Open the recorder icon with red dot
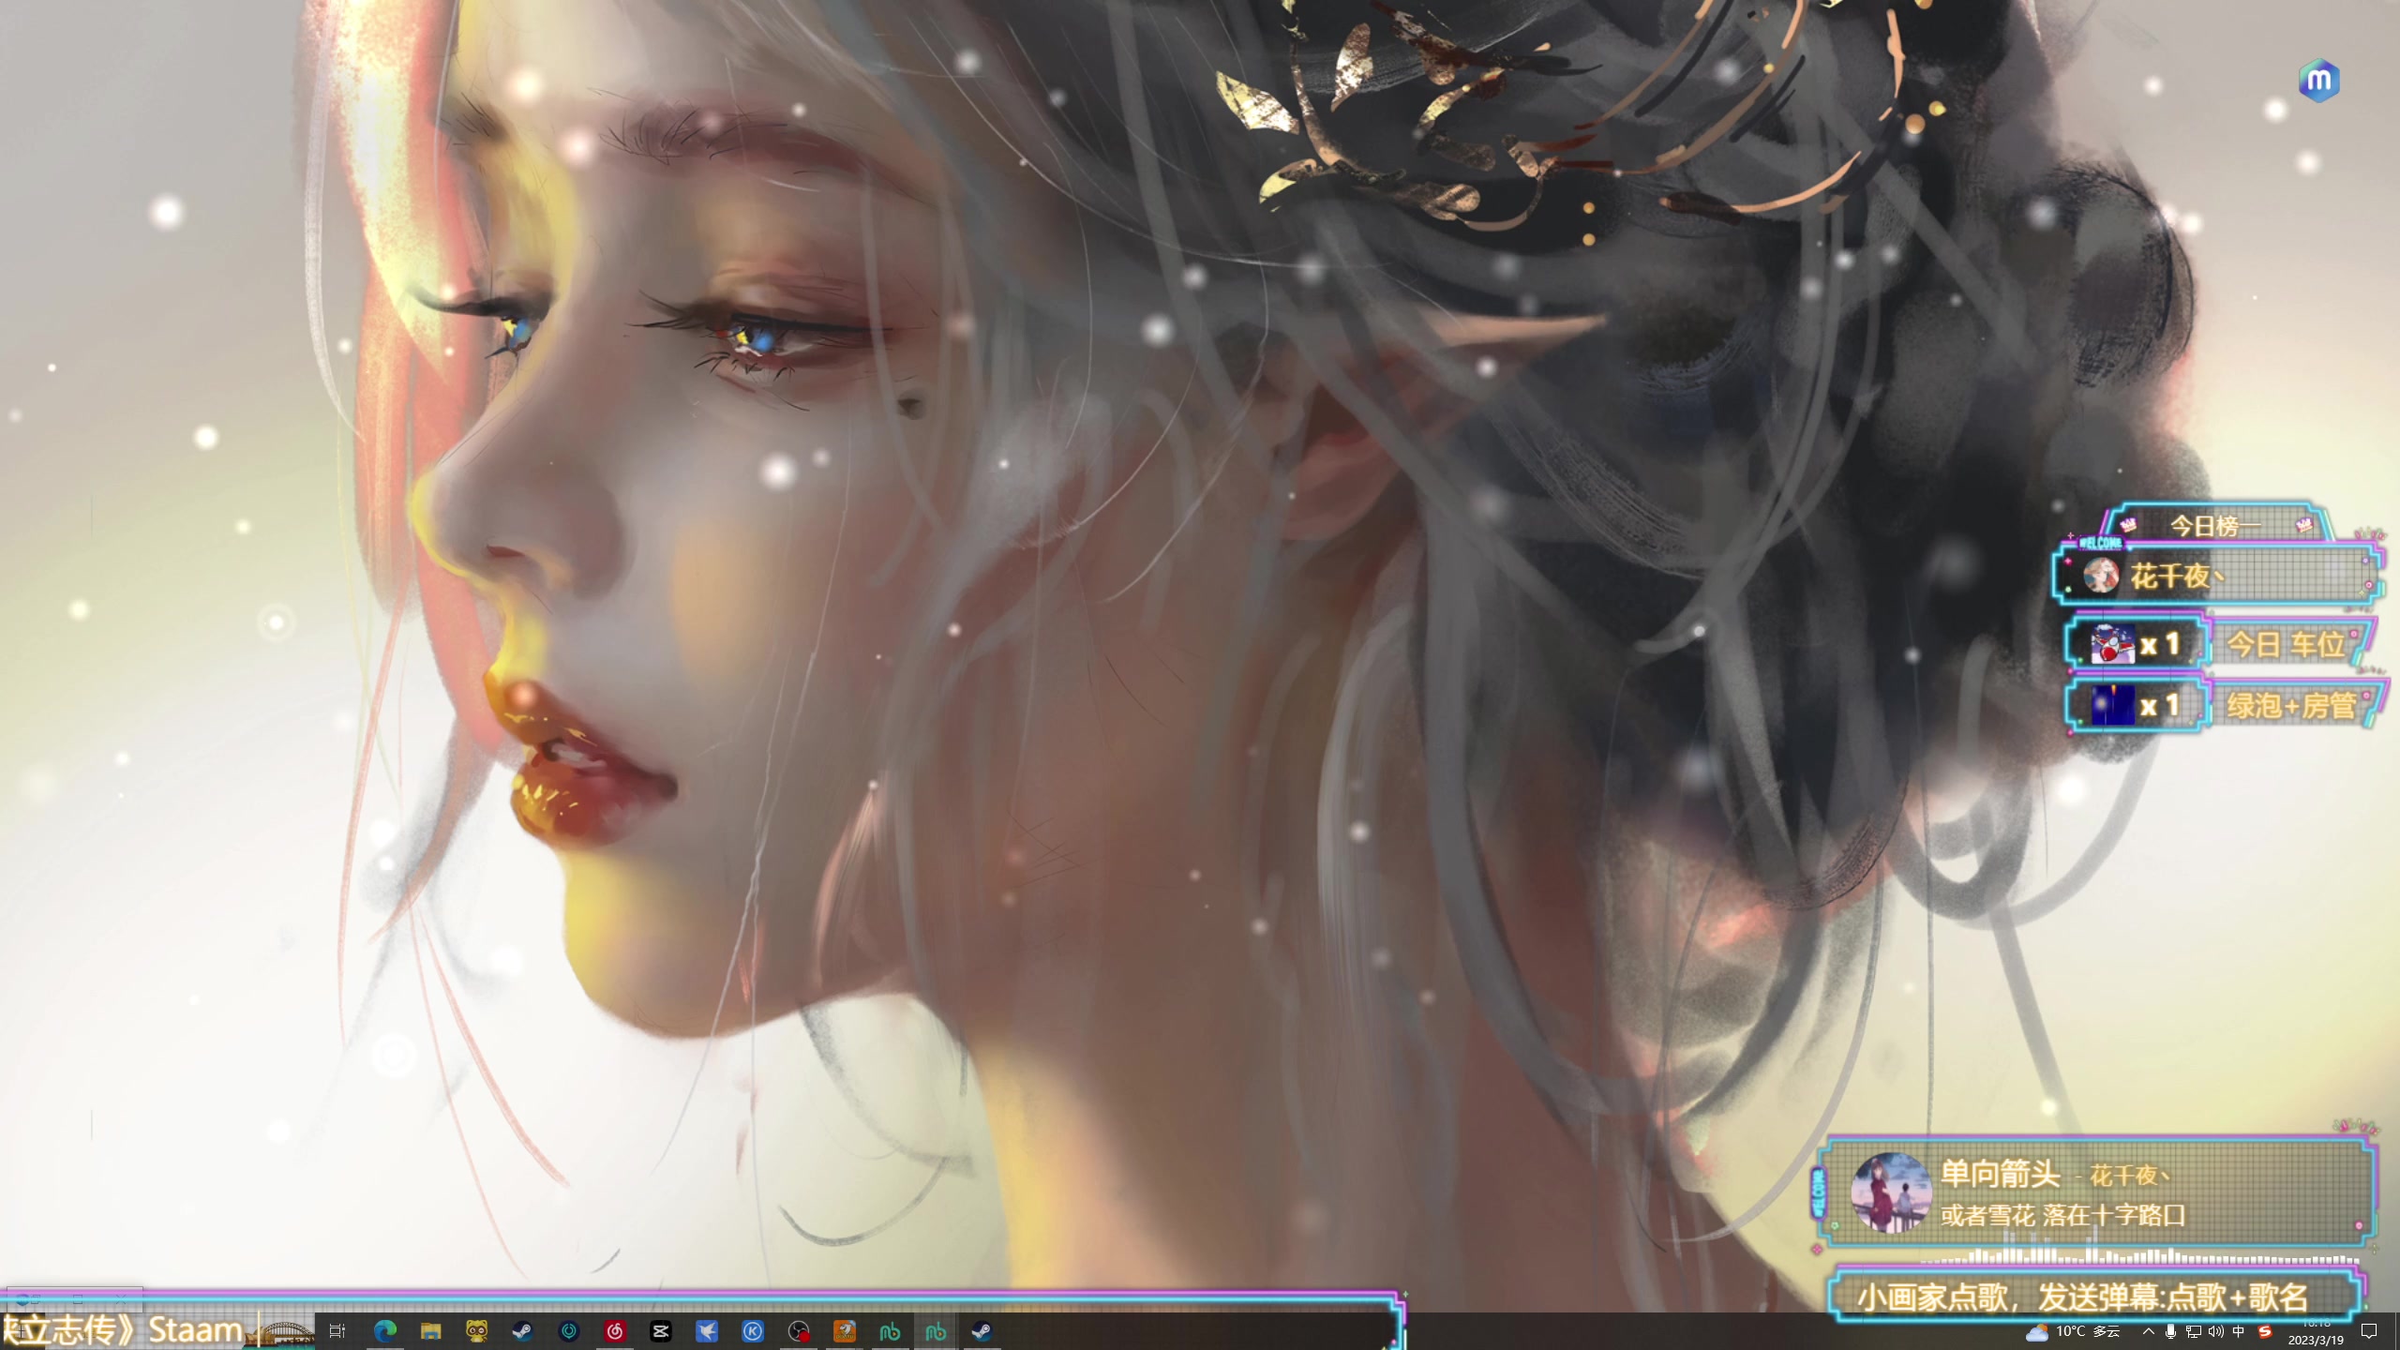 click(798, 1330)
